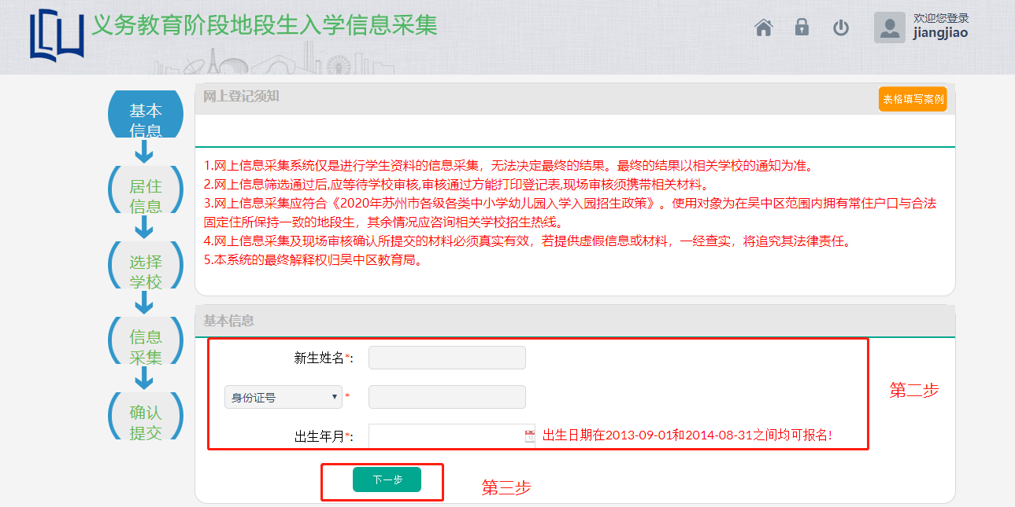Image resolution: width=1015 pixels, height=507 pixels.
Task: Click the username jiangjiao
Action: click(x=940, y=33)
